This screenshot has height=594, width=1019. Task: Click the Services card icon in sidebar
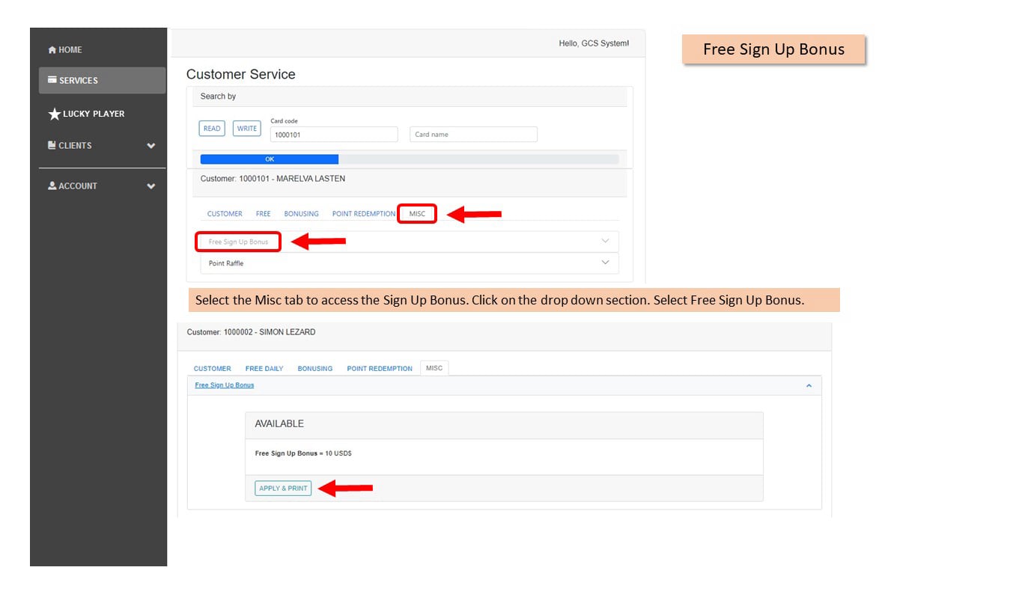tap(52, 80)
